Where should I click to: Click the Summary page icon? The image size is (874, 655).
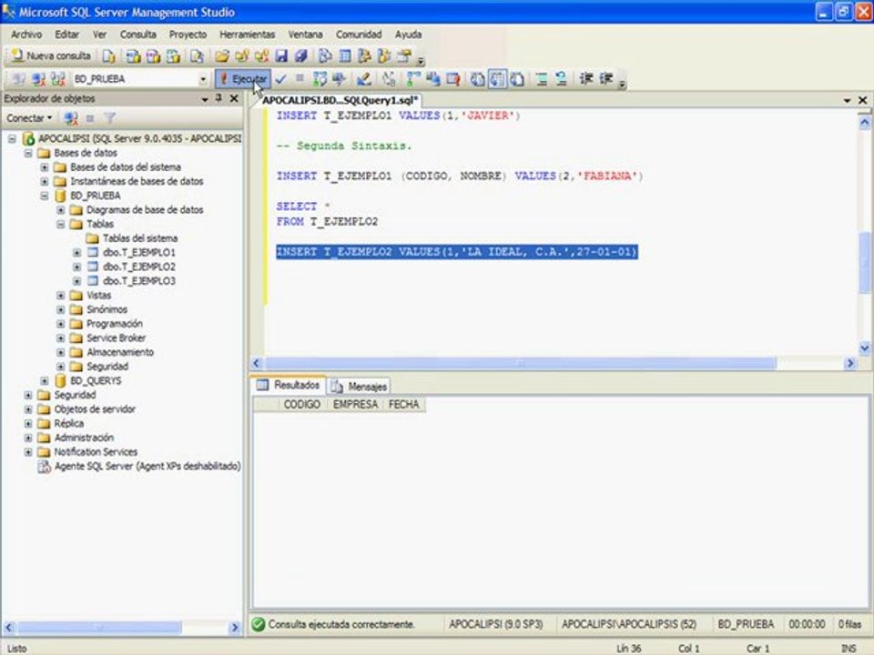[345, 56]
